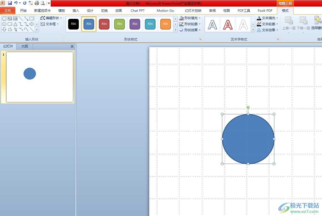Open the 形状填充 dropdown

[x=190, y=18]
